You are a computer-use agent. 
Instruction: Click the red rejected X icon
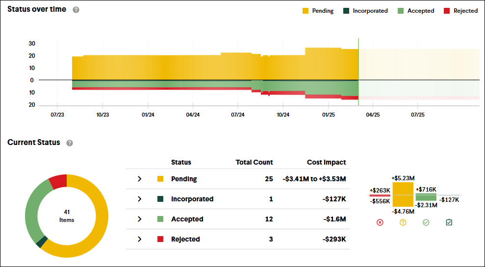[x=380, y=222]
